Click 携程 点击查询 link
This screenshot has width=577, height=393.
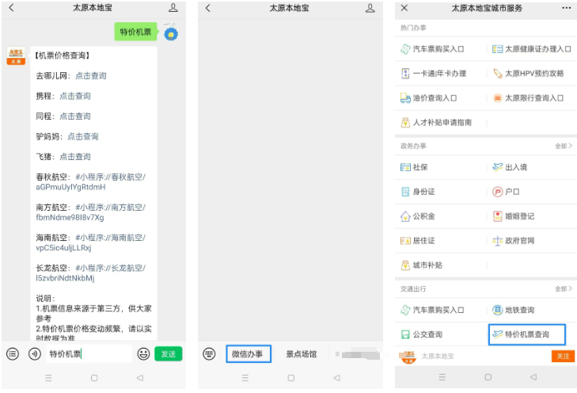(x=75, y=96)
